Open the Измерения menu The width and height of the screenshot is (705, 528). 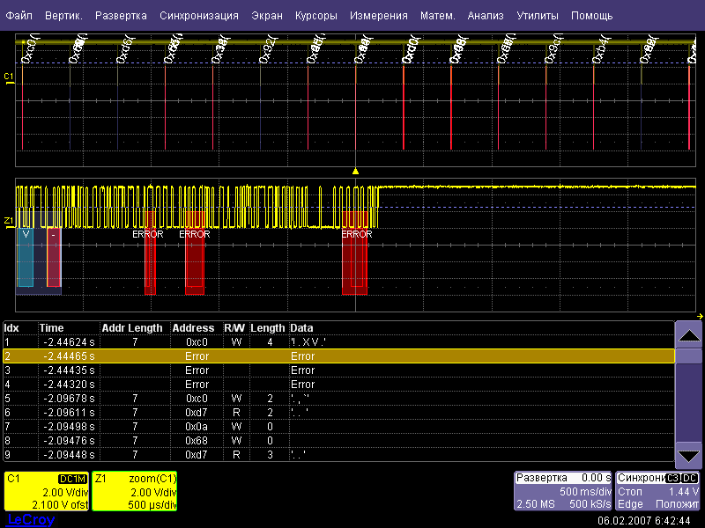coord(378,16)
